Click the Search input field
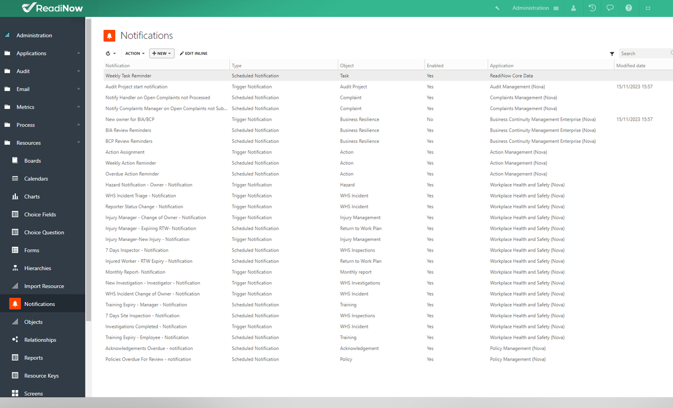The width and height of the screenshot is (673, 408). pyautogui.click(x=645, y=54)
